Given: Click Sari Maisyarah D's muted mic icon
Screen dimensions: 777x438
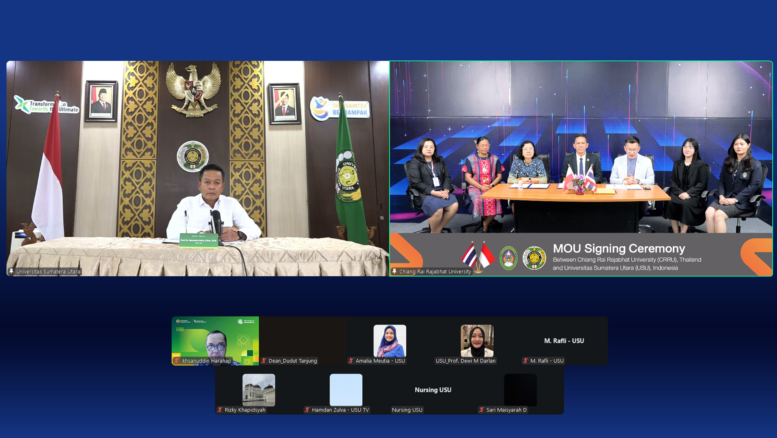Looking at the screenshot, I should tap(482, 410).
